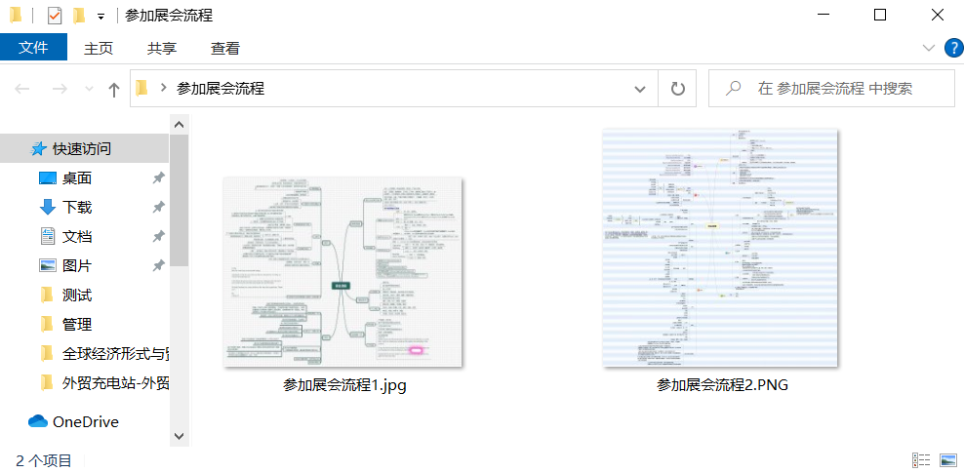
Task: Click the sidebar scroll up arrow
Action: coord(179,125)
